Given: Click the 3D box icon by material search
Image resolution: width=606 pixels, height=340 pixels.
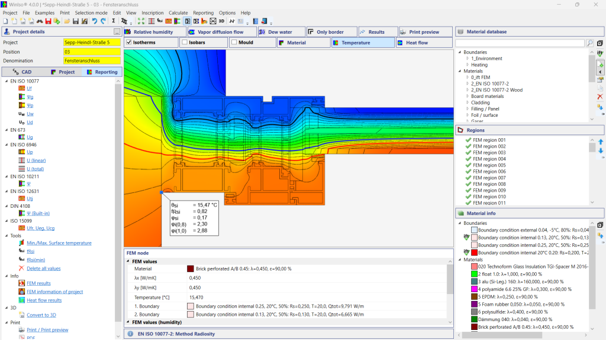Looking at the screenshot, I should click(600, 43).
